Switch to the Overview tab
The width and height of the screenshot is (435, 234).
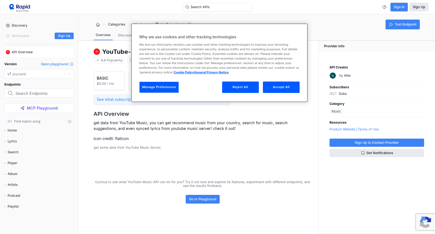click(x=103, y=35)
